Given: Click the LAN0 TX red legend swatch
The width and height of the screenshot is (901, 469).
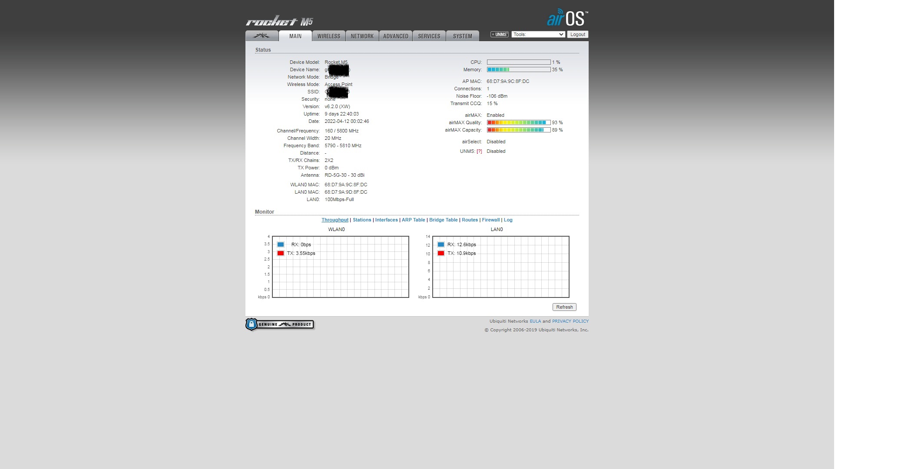Looking at the screenshot, I should click(441, 253).
